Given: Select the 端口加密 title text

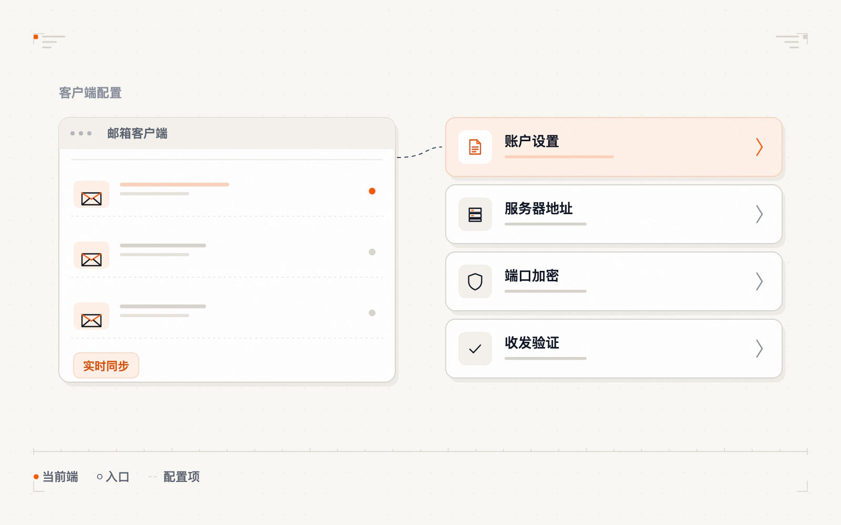Looking at the screenshot, I should (531, 276).
